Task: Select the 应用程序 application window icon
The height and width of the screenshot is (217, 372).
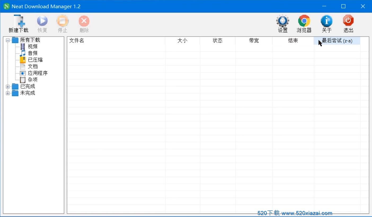Action: (x=23, y=73)
